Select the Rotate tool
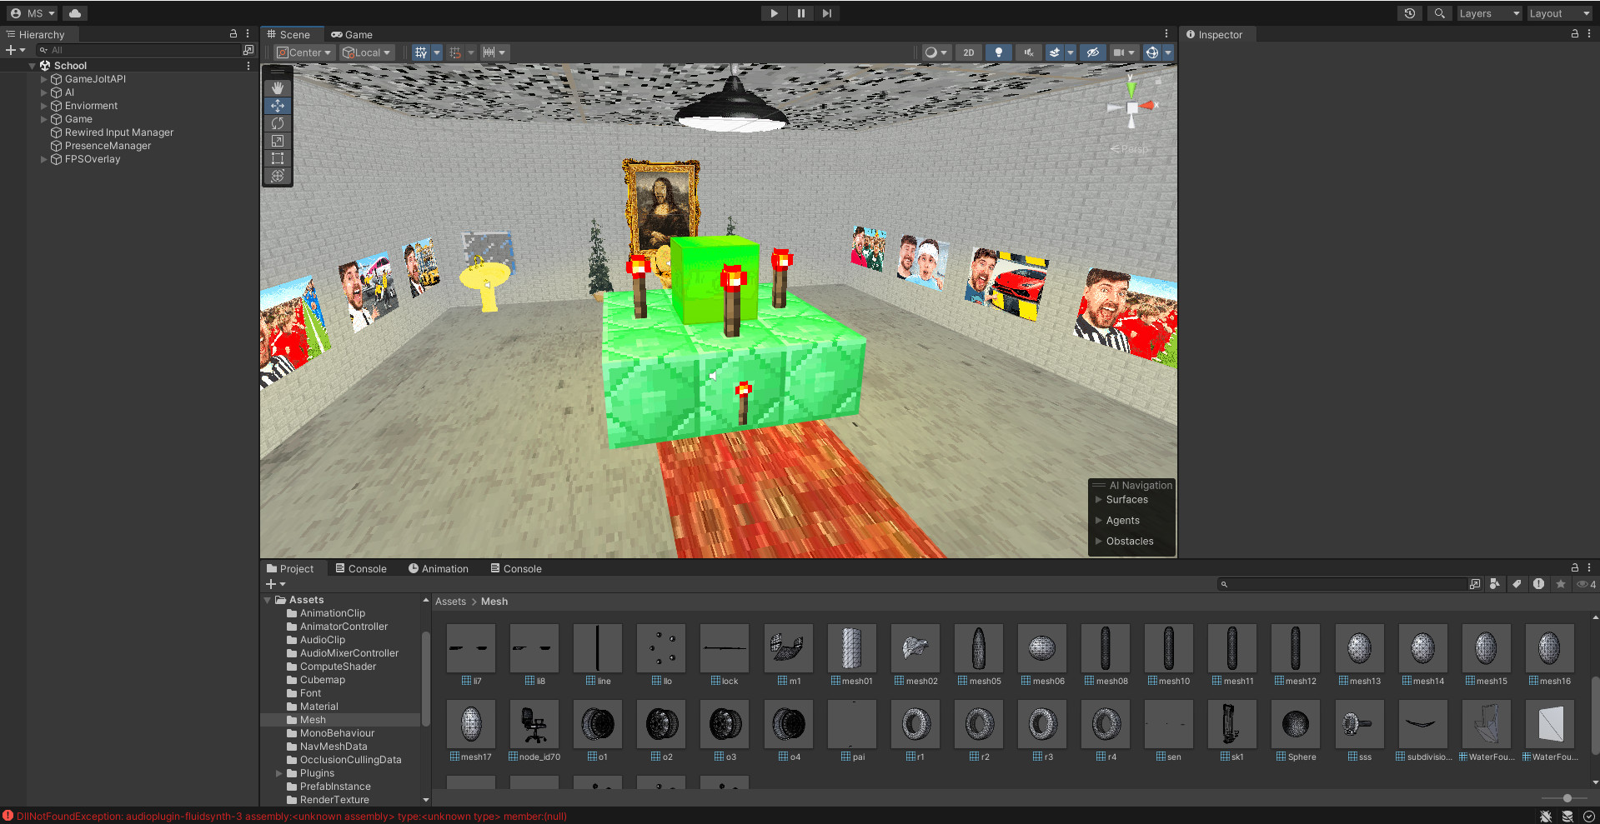 pyautogui.click(x=277, y=123)
